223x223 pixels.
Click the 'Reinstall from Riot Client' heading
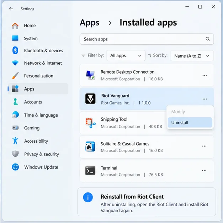click(x=132, y=197)
